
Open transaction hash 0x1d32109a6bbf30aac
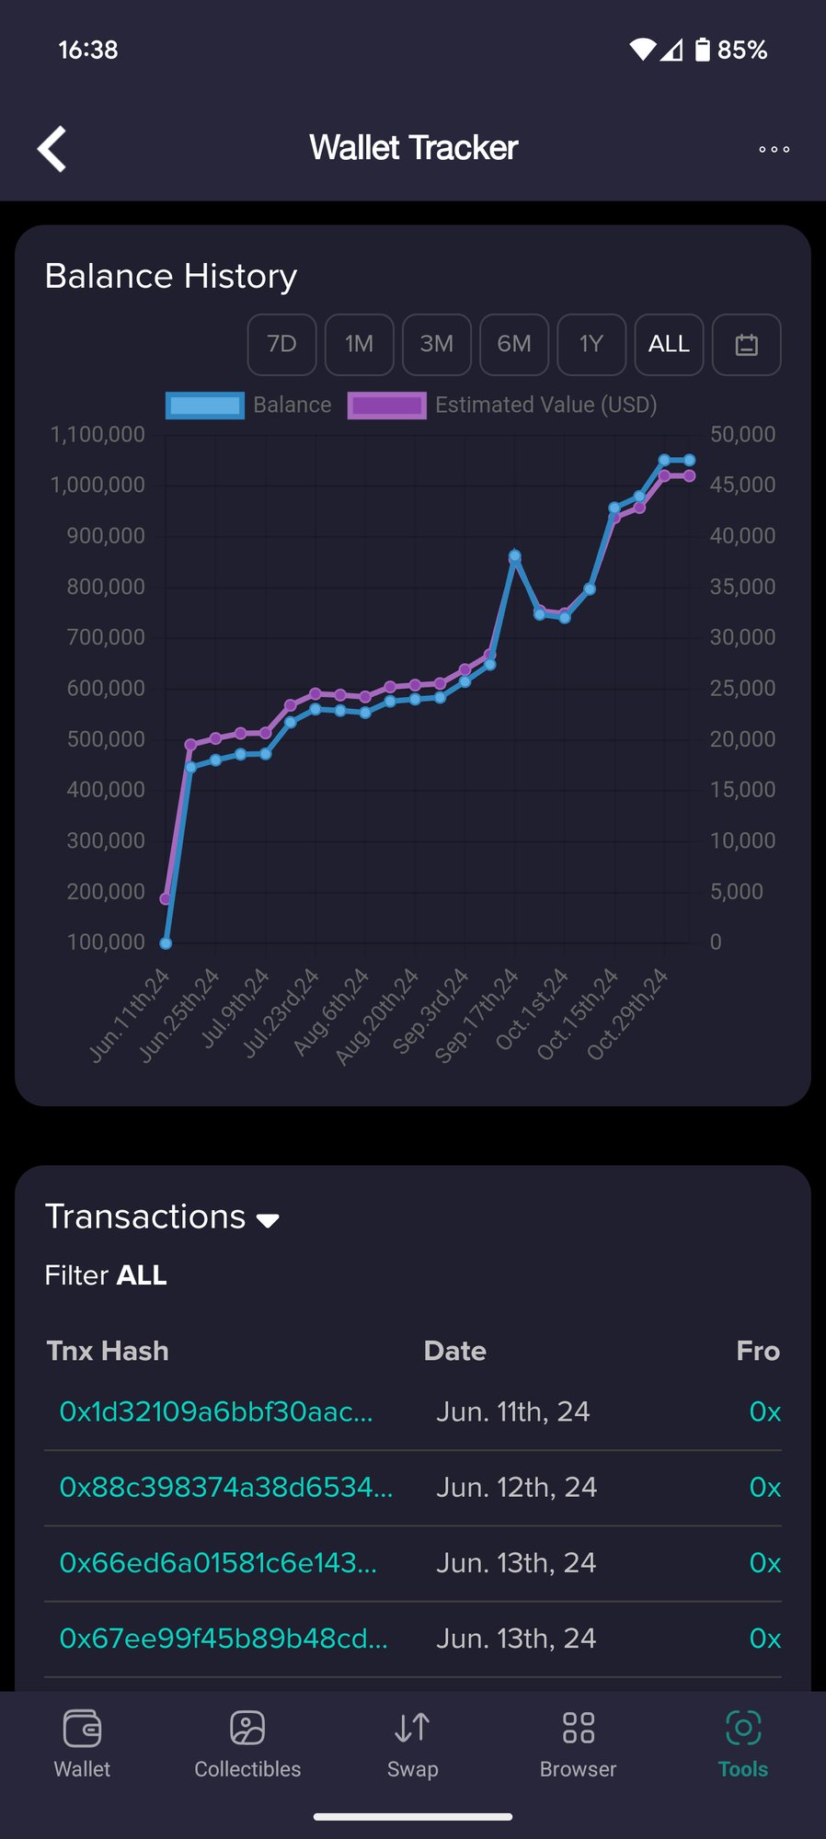click(x=216, y=1411)
